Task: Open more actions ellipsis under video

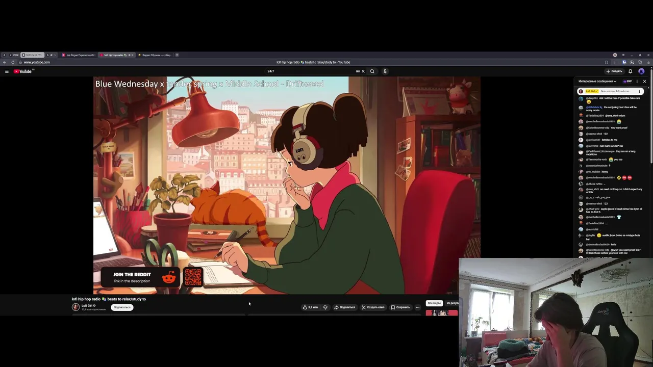Action: [417, 307]
